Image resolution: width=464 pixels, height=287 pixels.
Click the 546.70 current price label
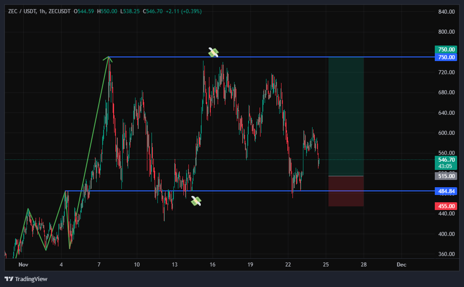point(446,160)
